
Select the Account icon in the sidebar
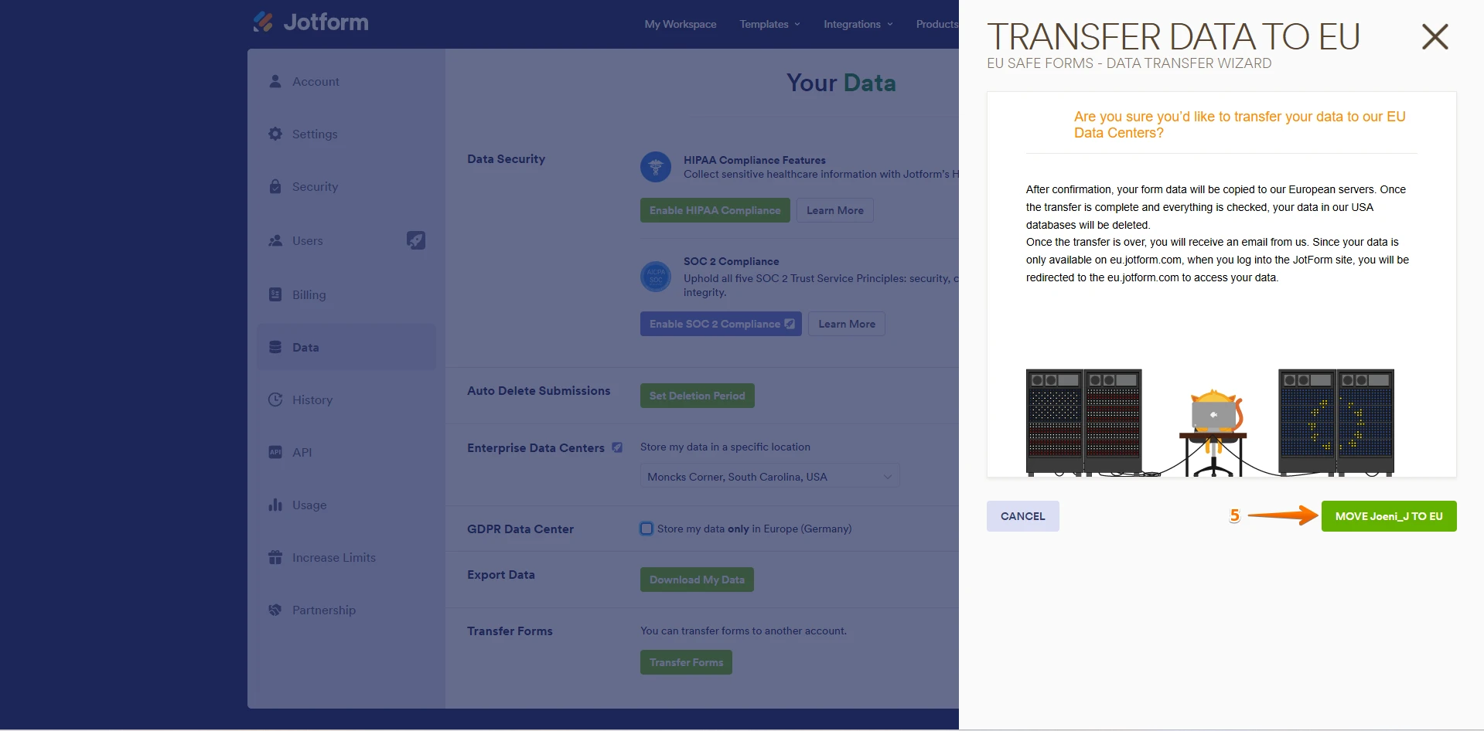coord(275,81)
